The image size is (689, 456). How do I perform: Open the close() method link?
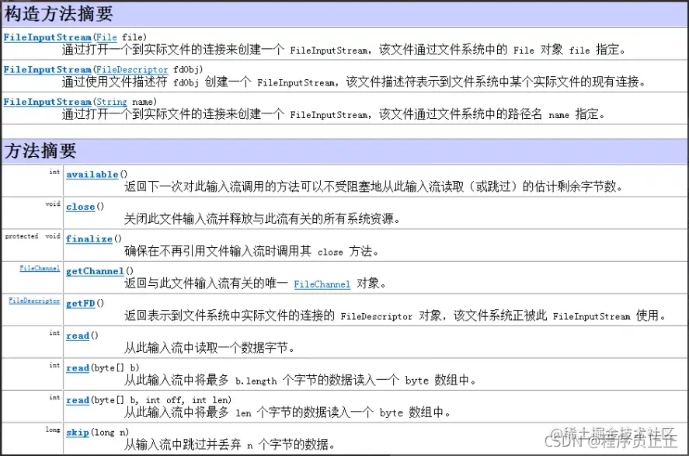(x=81, y=207)
